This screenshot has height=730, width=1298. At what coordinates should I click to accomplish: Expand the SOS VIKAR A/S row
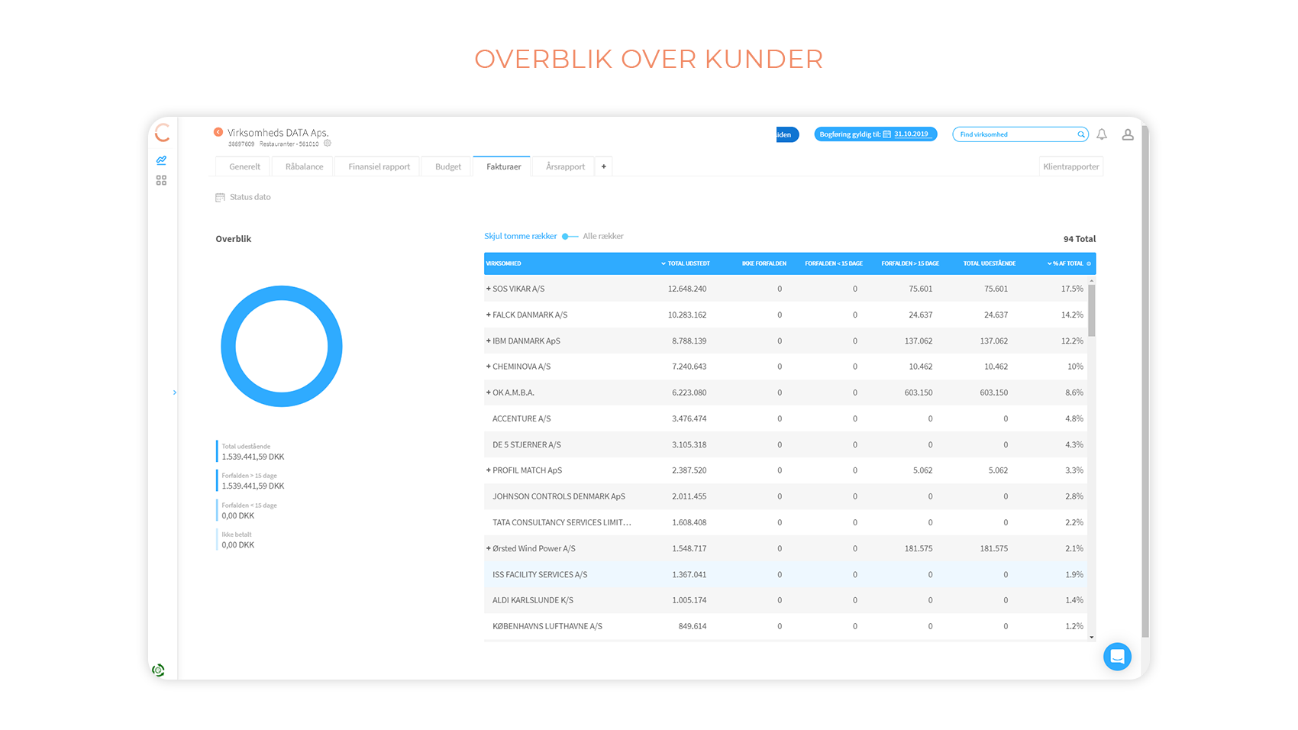click(x=489, y=289)
